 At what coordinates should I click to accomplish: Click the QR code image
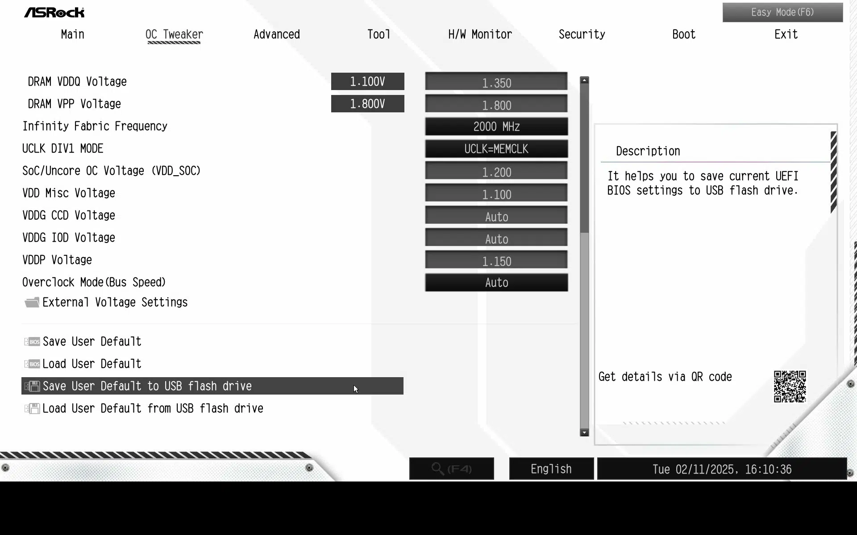(790, 387)
